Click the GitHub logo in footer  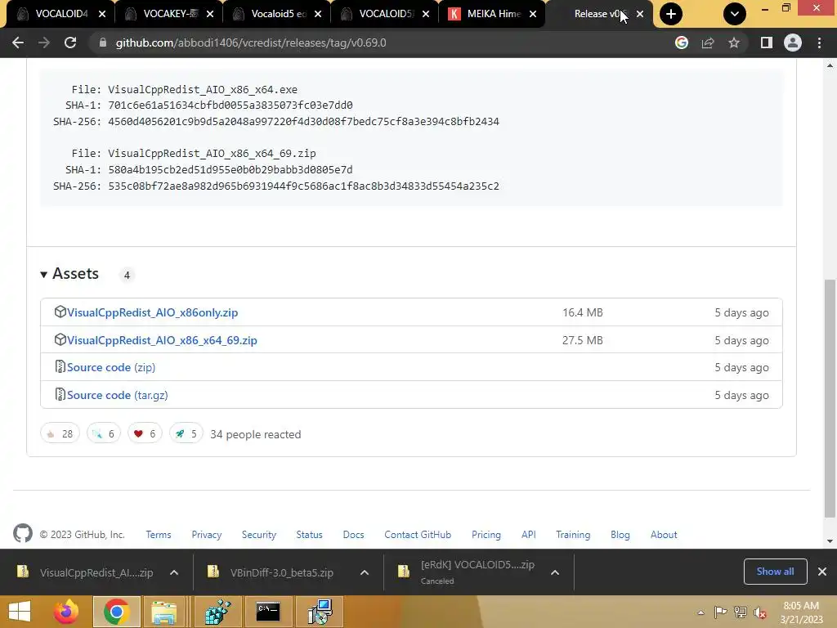click(x=23, y=533)
